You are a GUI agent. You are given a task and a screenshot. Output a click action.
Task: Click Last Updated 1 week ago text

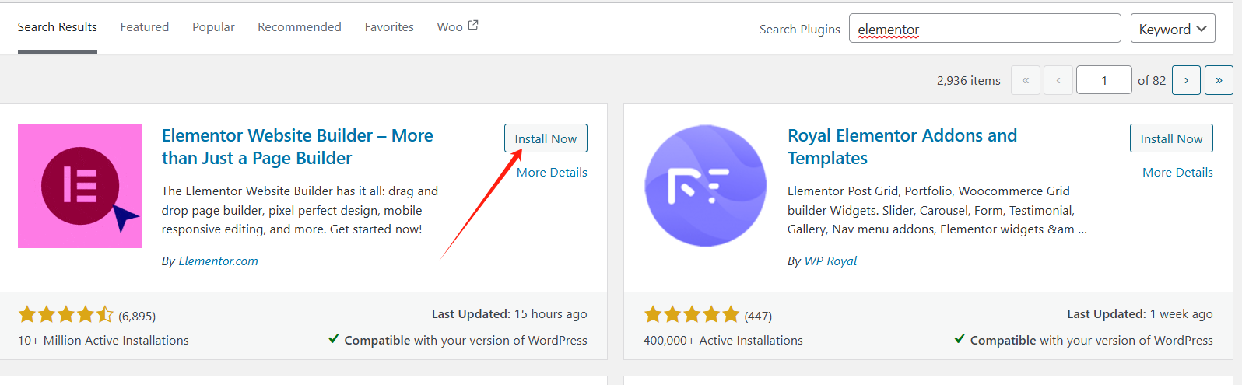[x=1140, y=314]
